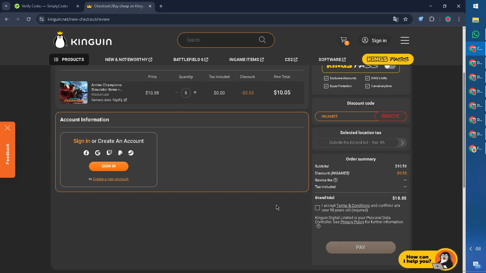The width and height of the screenshot is (486, 273).
Task: Open the hamburger menu in header
Action: coord(405,40)
